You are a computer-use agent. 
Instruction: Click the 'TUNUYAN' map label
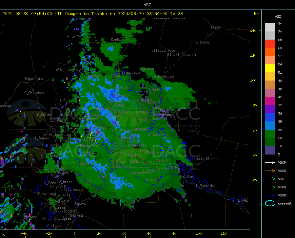[76, 216]
